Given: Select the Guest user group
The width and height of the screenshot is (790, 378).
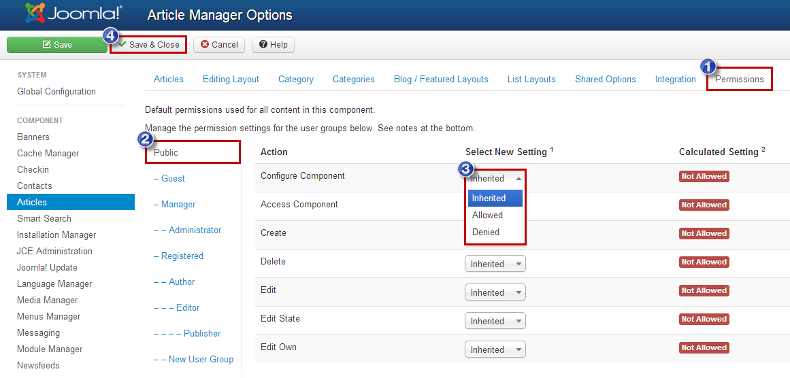Looking at the screenshot, I should [x=169, y=178].
